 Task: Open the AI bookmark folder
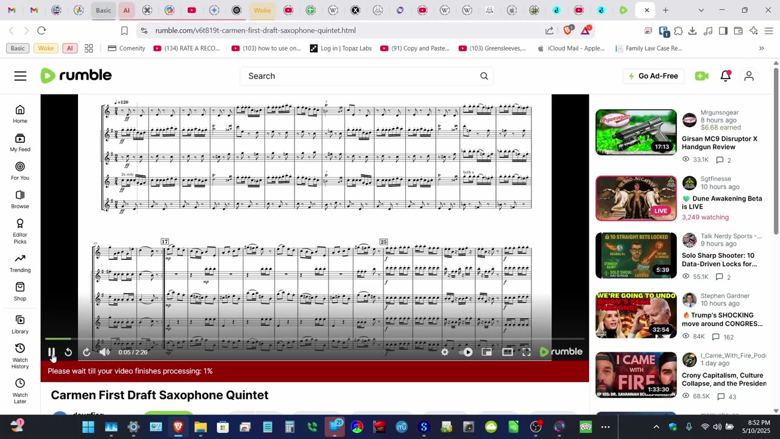(69, 48)
